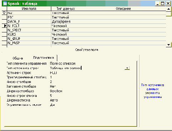Click the table icon in the Spisok title bar
Image resolution: width=172 pixels, height=131 pixels.
pos(5,4)
